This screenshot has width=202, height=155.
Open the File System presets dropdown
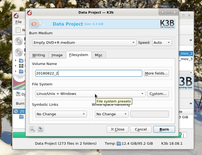pyautogui.click(x=90, y=94)
